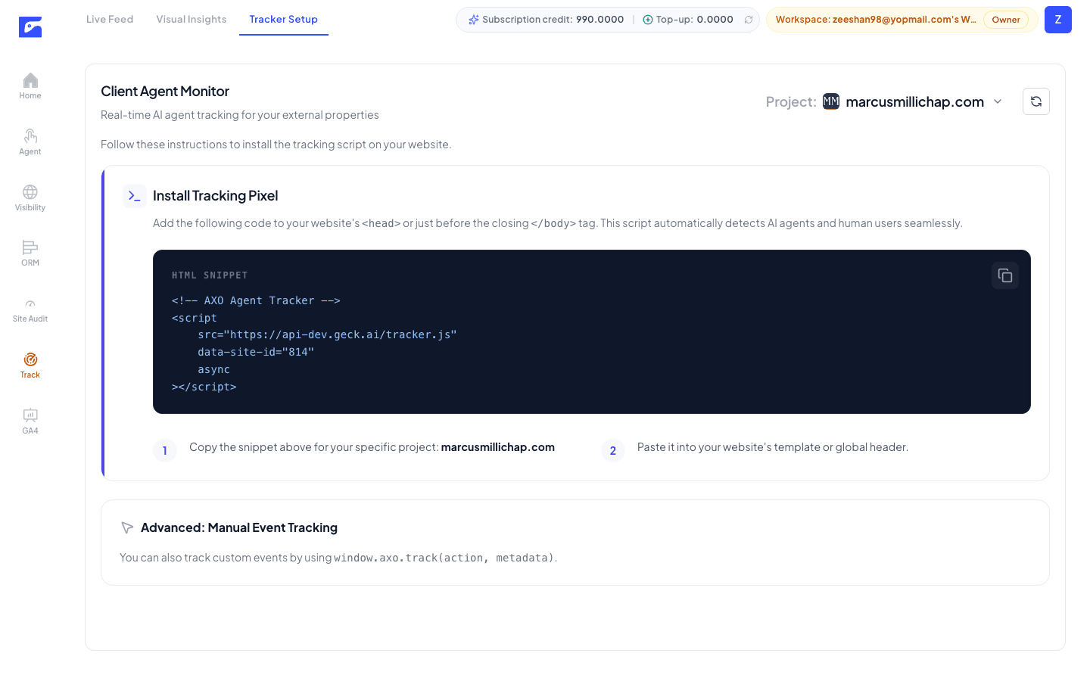
Task: Click the Owner role badge
Action: coord(1006,20)
